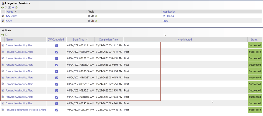
Task: Click the trash can tool icon in Slack row
Action: pos(89,21)
